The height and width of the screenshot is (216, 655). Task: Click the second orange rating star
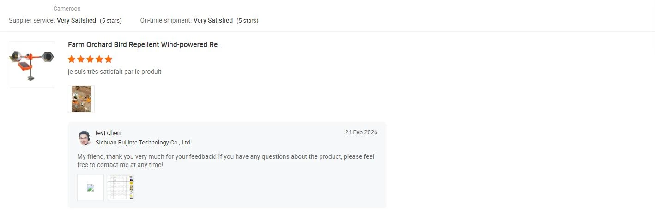click(x=81, y=59)
